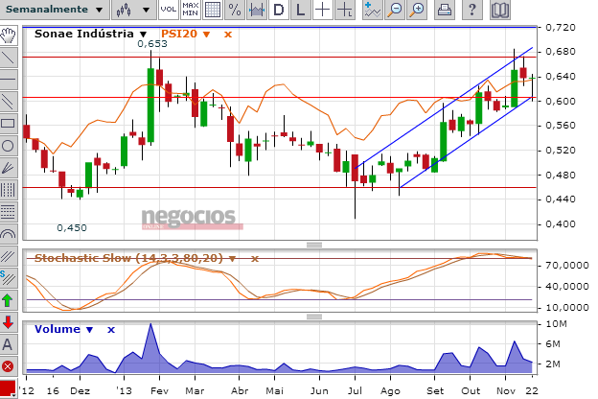Image resolution: width=598 pixels, height=399 pixels.
Task: Insert a red down arrow marker
Action: (x=8, y=322)
